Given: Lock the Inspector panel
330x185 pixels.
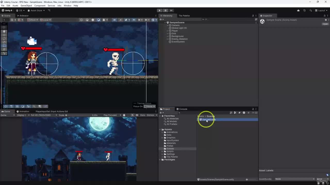Looking at the screenshot, I should coord(325,16).
